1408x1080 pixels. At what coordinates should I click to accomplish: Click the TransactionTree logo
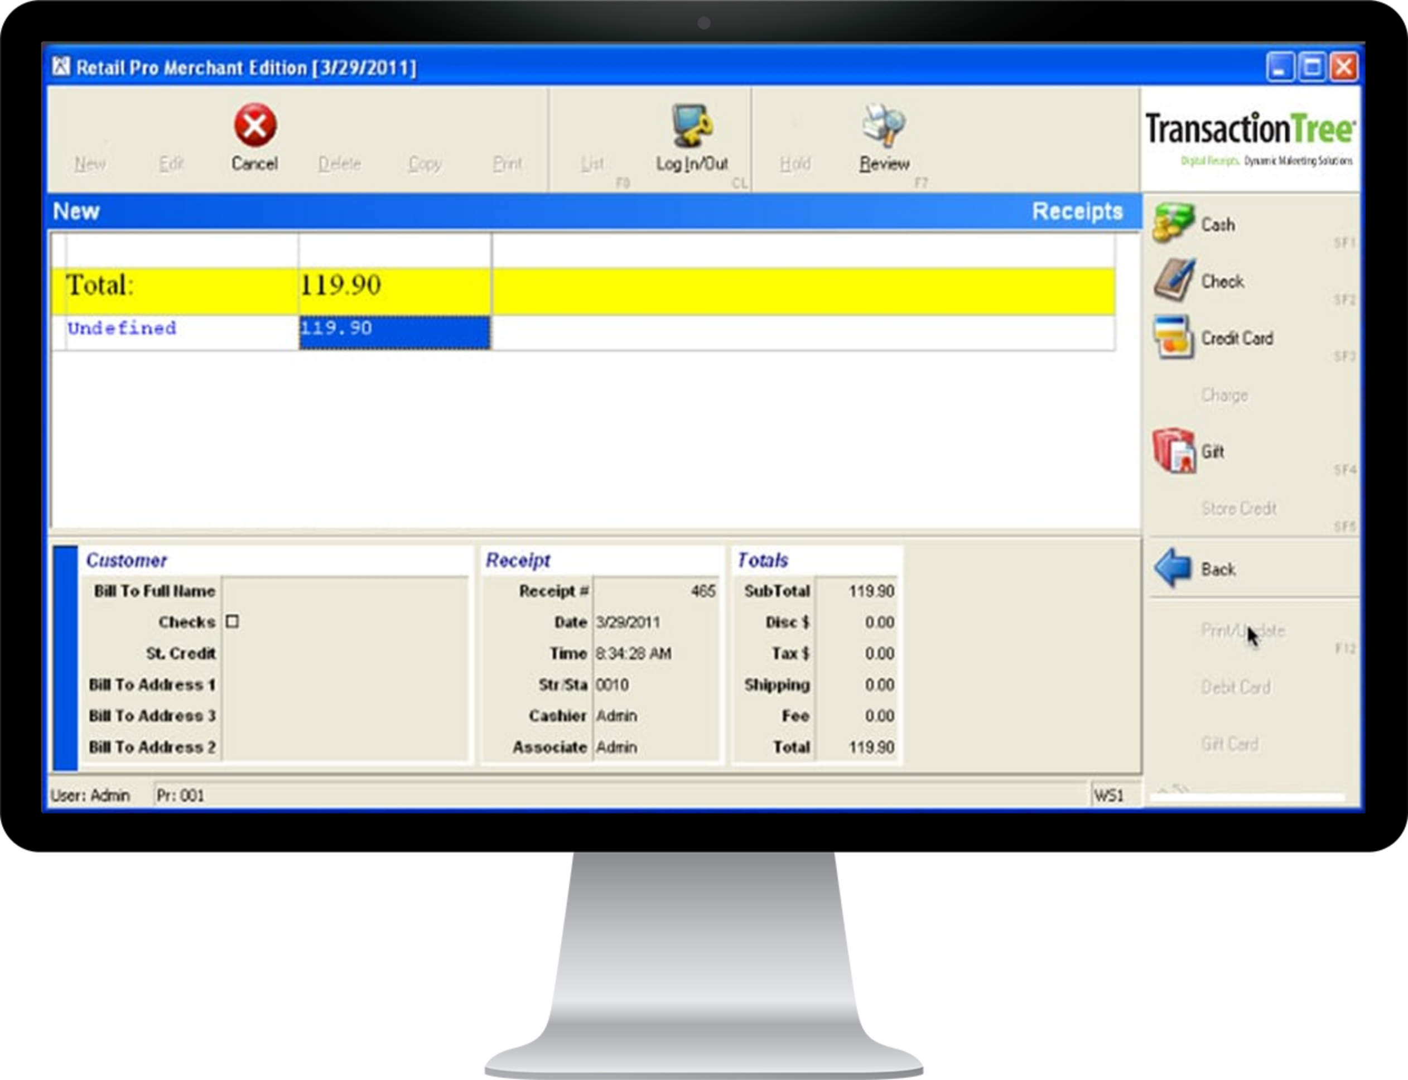pos(1251,138)
